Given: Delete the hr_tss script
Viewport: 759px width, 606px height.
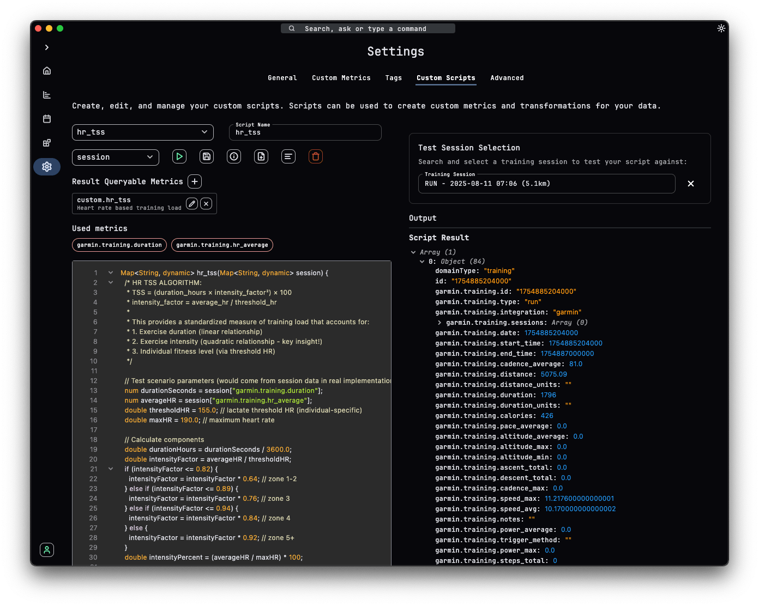Looking at the screenshot, I should (315, 156).
